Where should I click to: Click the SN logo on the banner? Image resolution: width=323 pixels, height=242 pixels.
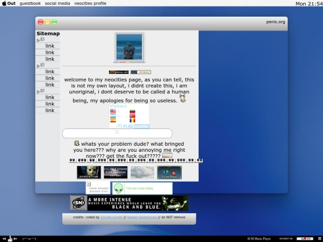[x=79, y=203]
